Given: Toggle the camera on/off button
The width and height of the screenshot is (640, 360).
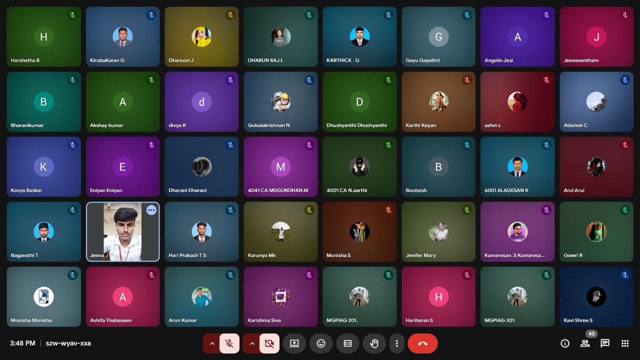Looking at the screenshot, I should pos(269,343).
